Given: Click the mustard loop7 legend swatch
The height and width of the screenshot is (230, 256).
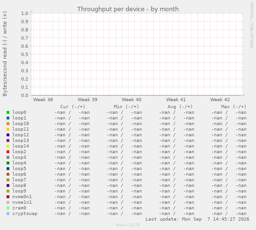Looking at the screenshot, I should 8,180.
